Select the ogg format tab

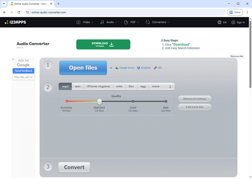tap(143, 86)
